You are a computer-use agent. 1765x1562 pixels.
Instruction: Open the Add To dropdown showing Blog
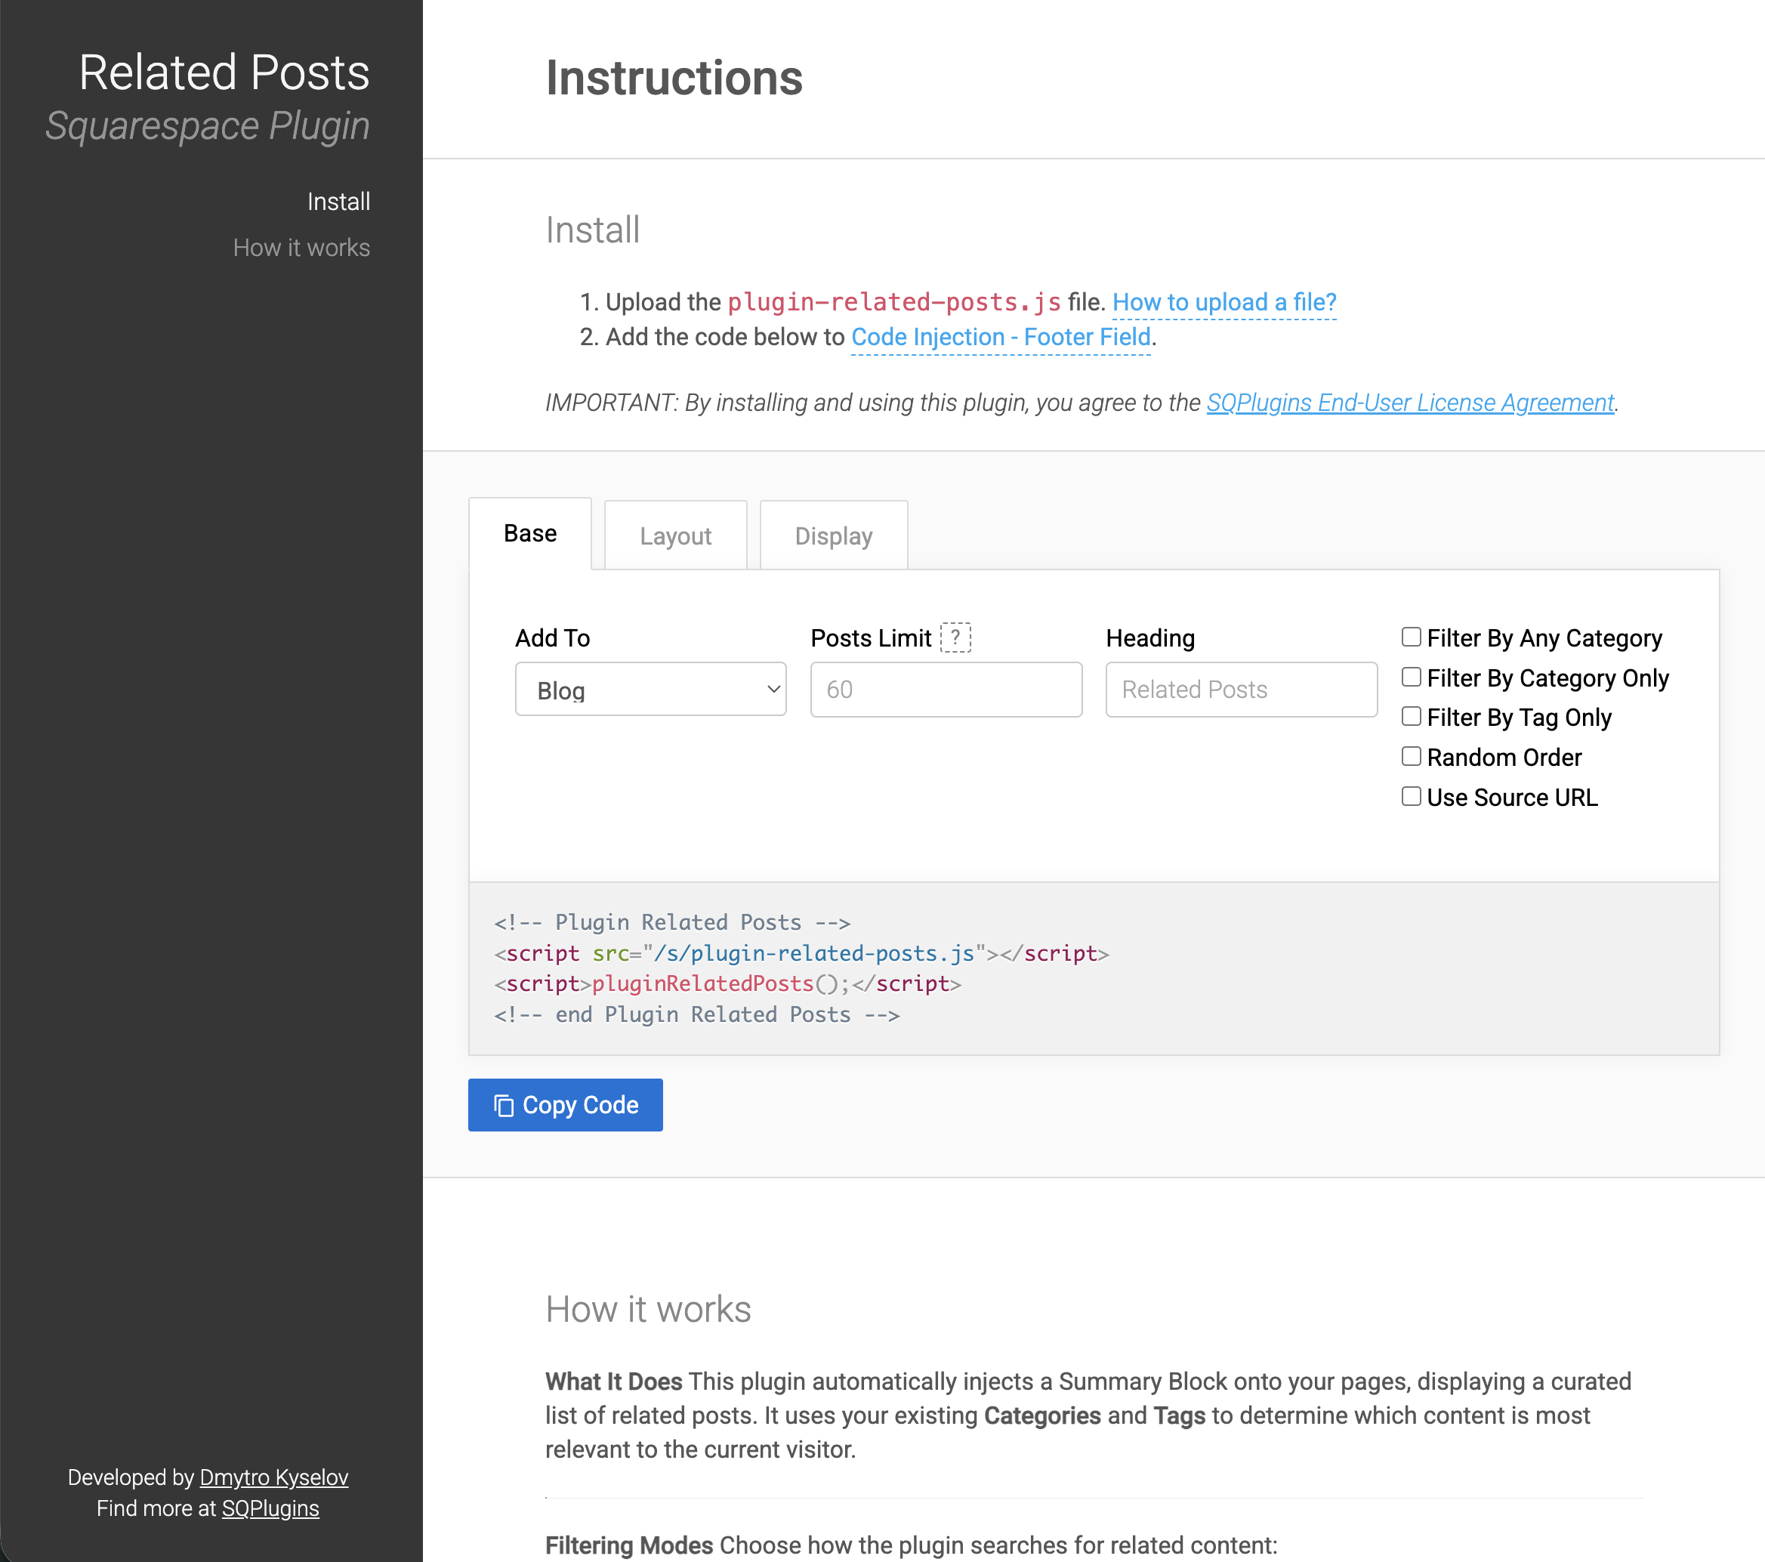pyautogui.click(x=650, y=689)
